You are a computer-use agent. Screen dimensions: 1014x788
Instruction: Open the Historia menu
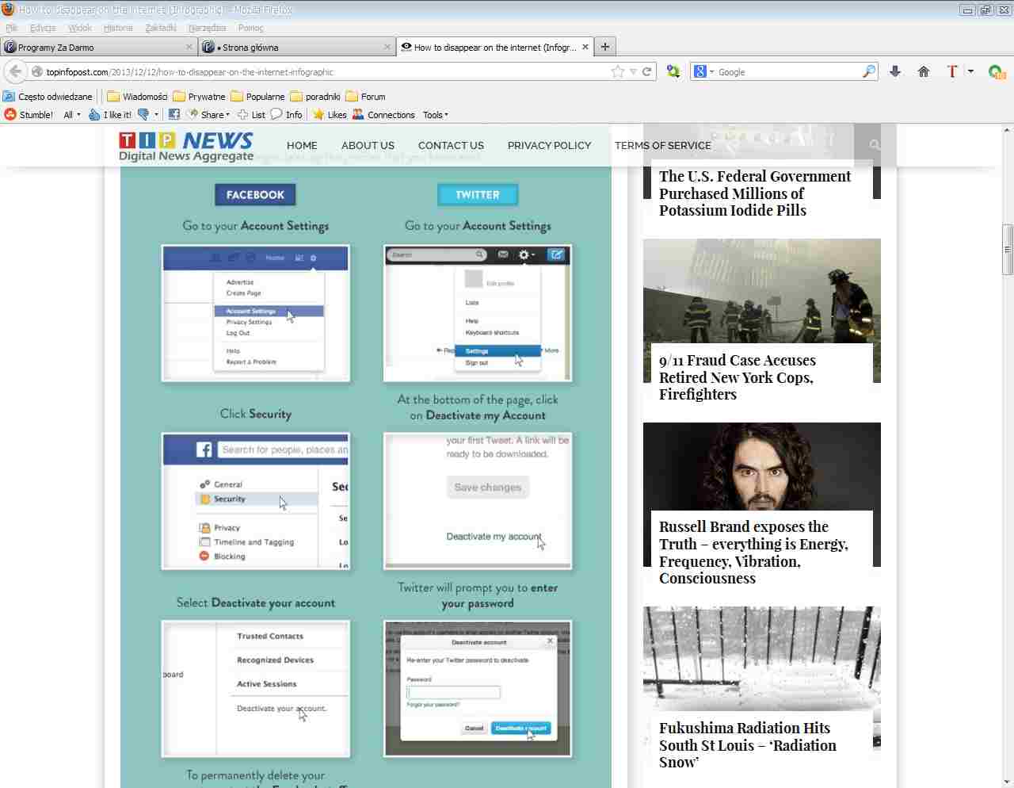[118, 28]
